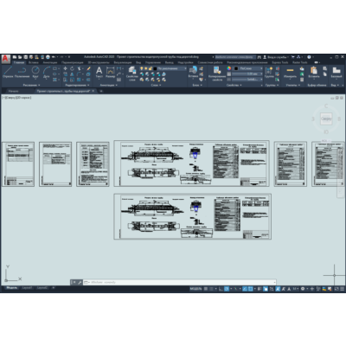Click the Move tool in Редактирование panel
The width and height of the screenshot is (346, 346).
(x=66, y=68)
